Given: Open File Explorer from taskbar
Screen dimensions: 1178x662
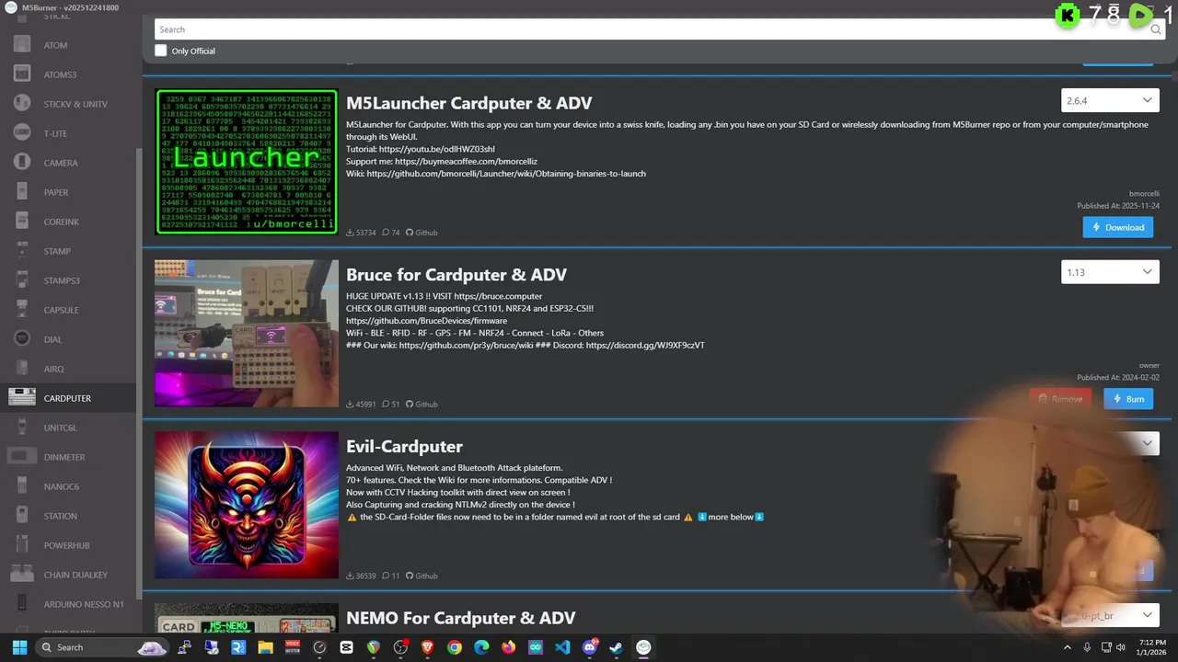Looking at the screenshot, I should [265, 647].
